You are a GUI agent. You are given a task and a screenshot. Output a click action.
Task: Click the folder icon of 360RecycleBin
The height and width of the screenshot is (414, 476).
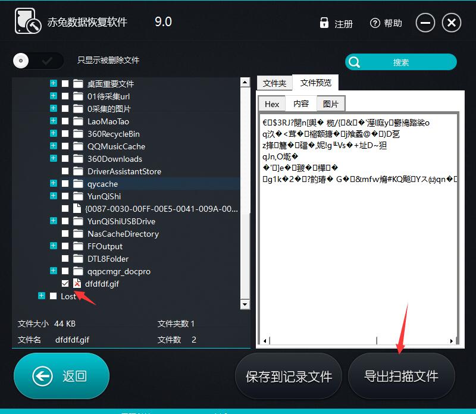tap(78, 134)
